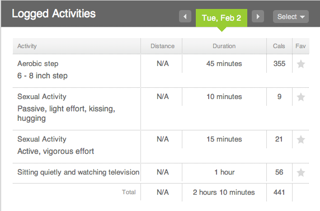This screenshot has height=211, width=320.
Task: Select Passive, light effort, kissing, hugging entry
Action: click(66, 114)
